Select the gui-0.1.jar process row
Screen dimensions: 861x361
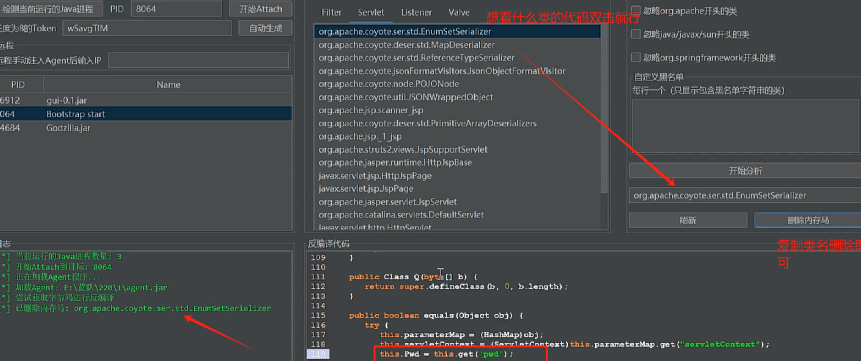(x=146, y=100)
